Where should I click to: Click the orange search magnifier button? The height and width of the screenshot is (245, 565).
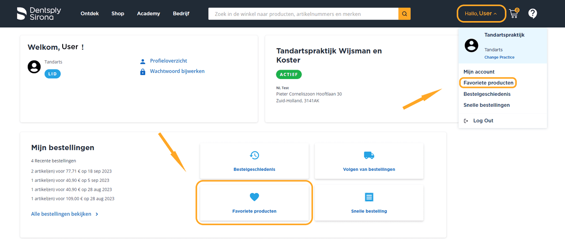pyautogui.click(x=404, y=14)
